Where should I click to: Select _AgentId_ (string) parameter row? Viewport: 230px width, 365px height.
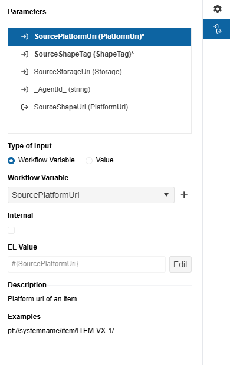[100, 89]
